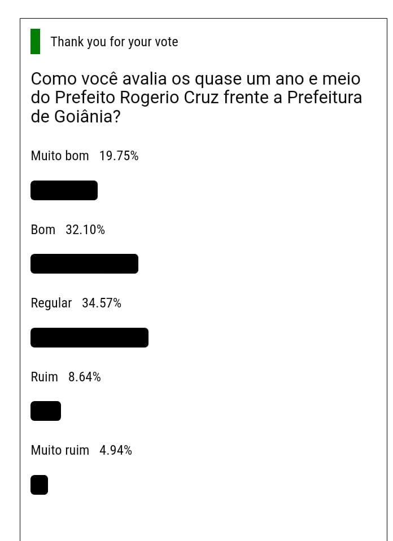Click the 'Thank you for your vote' message
This screenshot has width=393, height=541.
coord(114,42)
